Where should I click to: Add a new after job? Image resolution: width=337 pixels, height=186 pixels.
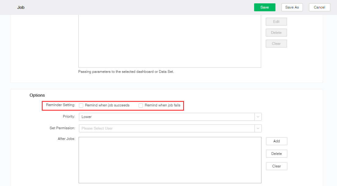pyautogui.click(x=276, y=141)
